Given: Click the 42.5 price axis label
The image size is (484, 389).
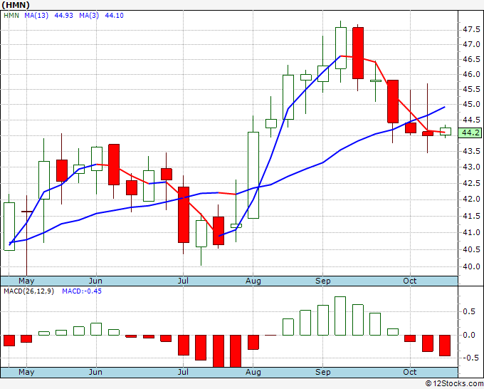Looking at the screenshot, I should coord(471,184).
